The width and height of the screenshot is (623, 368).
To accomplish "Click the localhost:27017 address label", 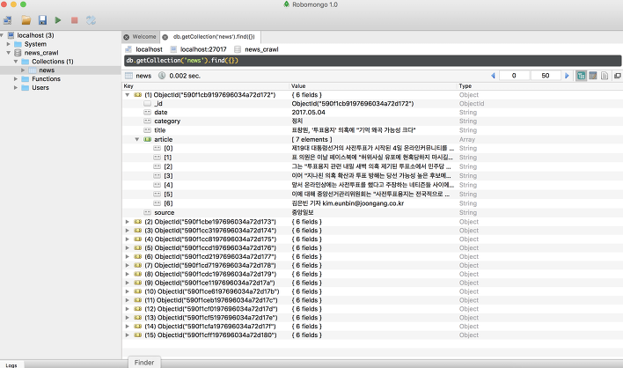I will point(203,49).
